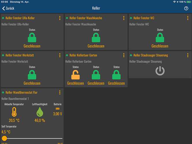Click the Soll Temperatur slider handle
Viewport: 192px width, 144px height.
(x=4, y=139)
